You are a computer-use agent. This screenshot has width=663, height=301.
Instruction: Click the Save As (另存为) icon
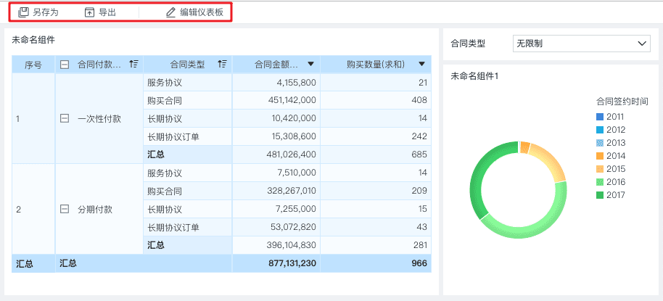click(24, 12)
